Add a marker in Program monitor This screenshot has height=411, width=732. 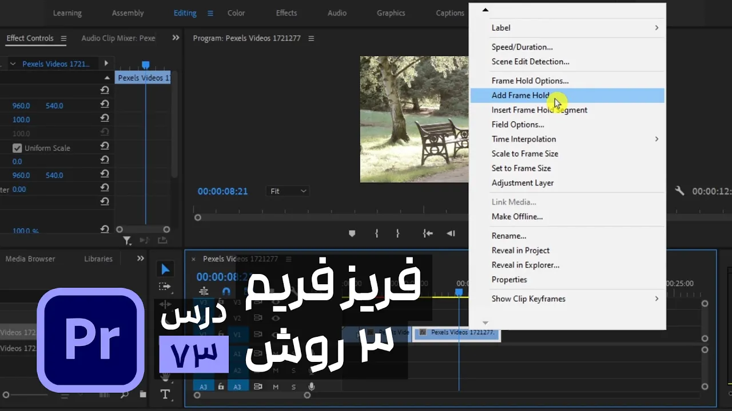[352, 233]
